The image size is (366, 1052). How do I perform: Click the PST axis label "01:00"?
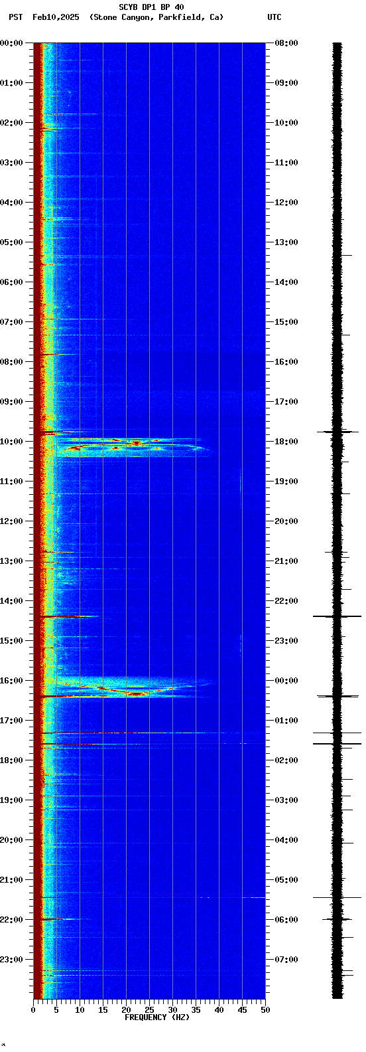tap(12, 83)
